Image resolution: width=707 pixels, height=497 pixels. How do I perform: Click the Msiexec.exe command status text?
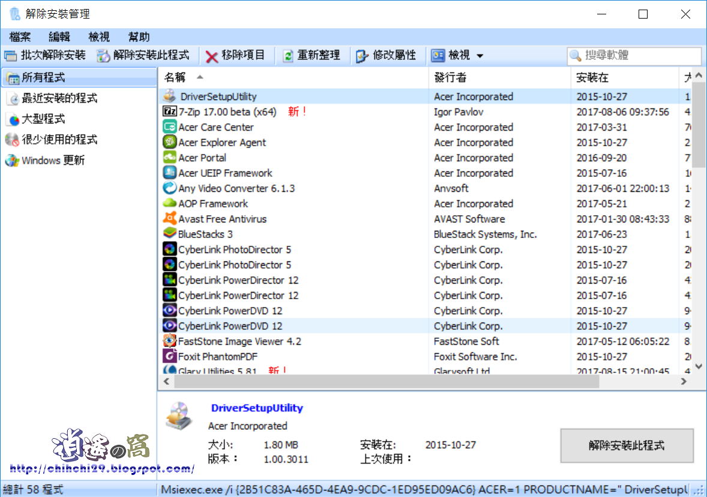coord(424,490)
